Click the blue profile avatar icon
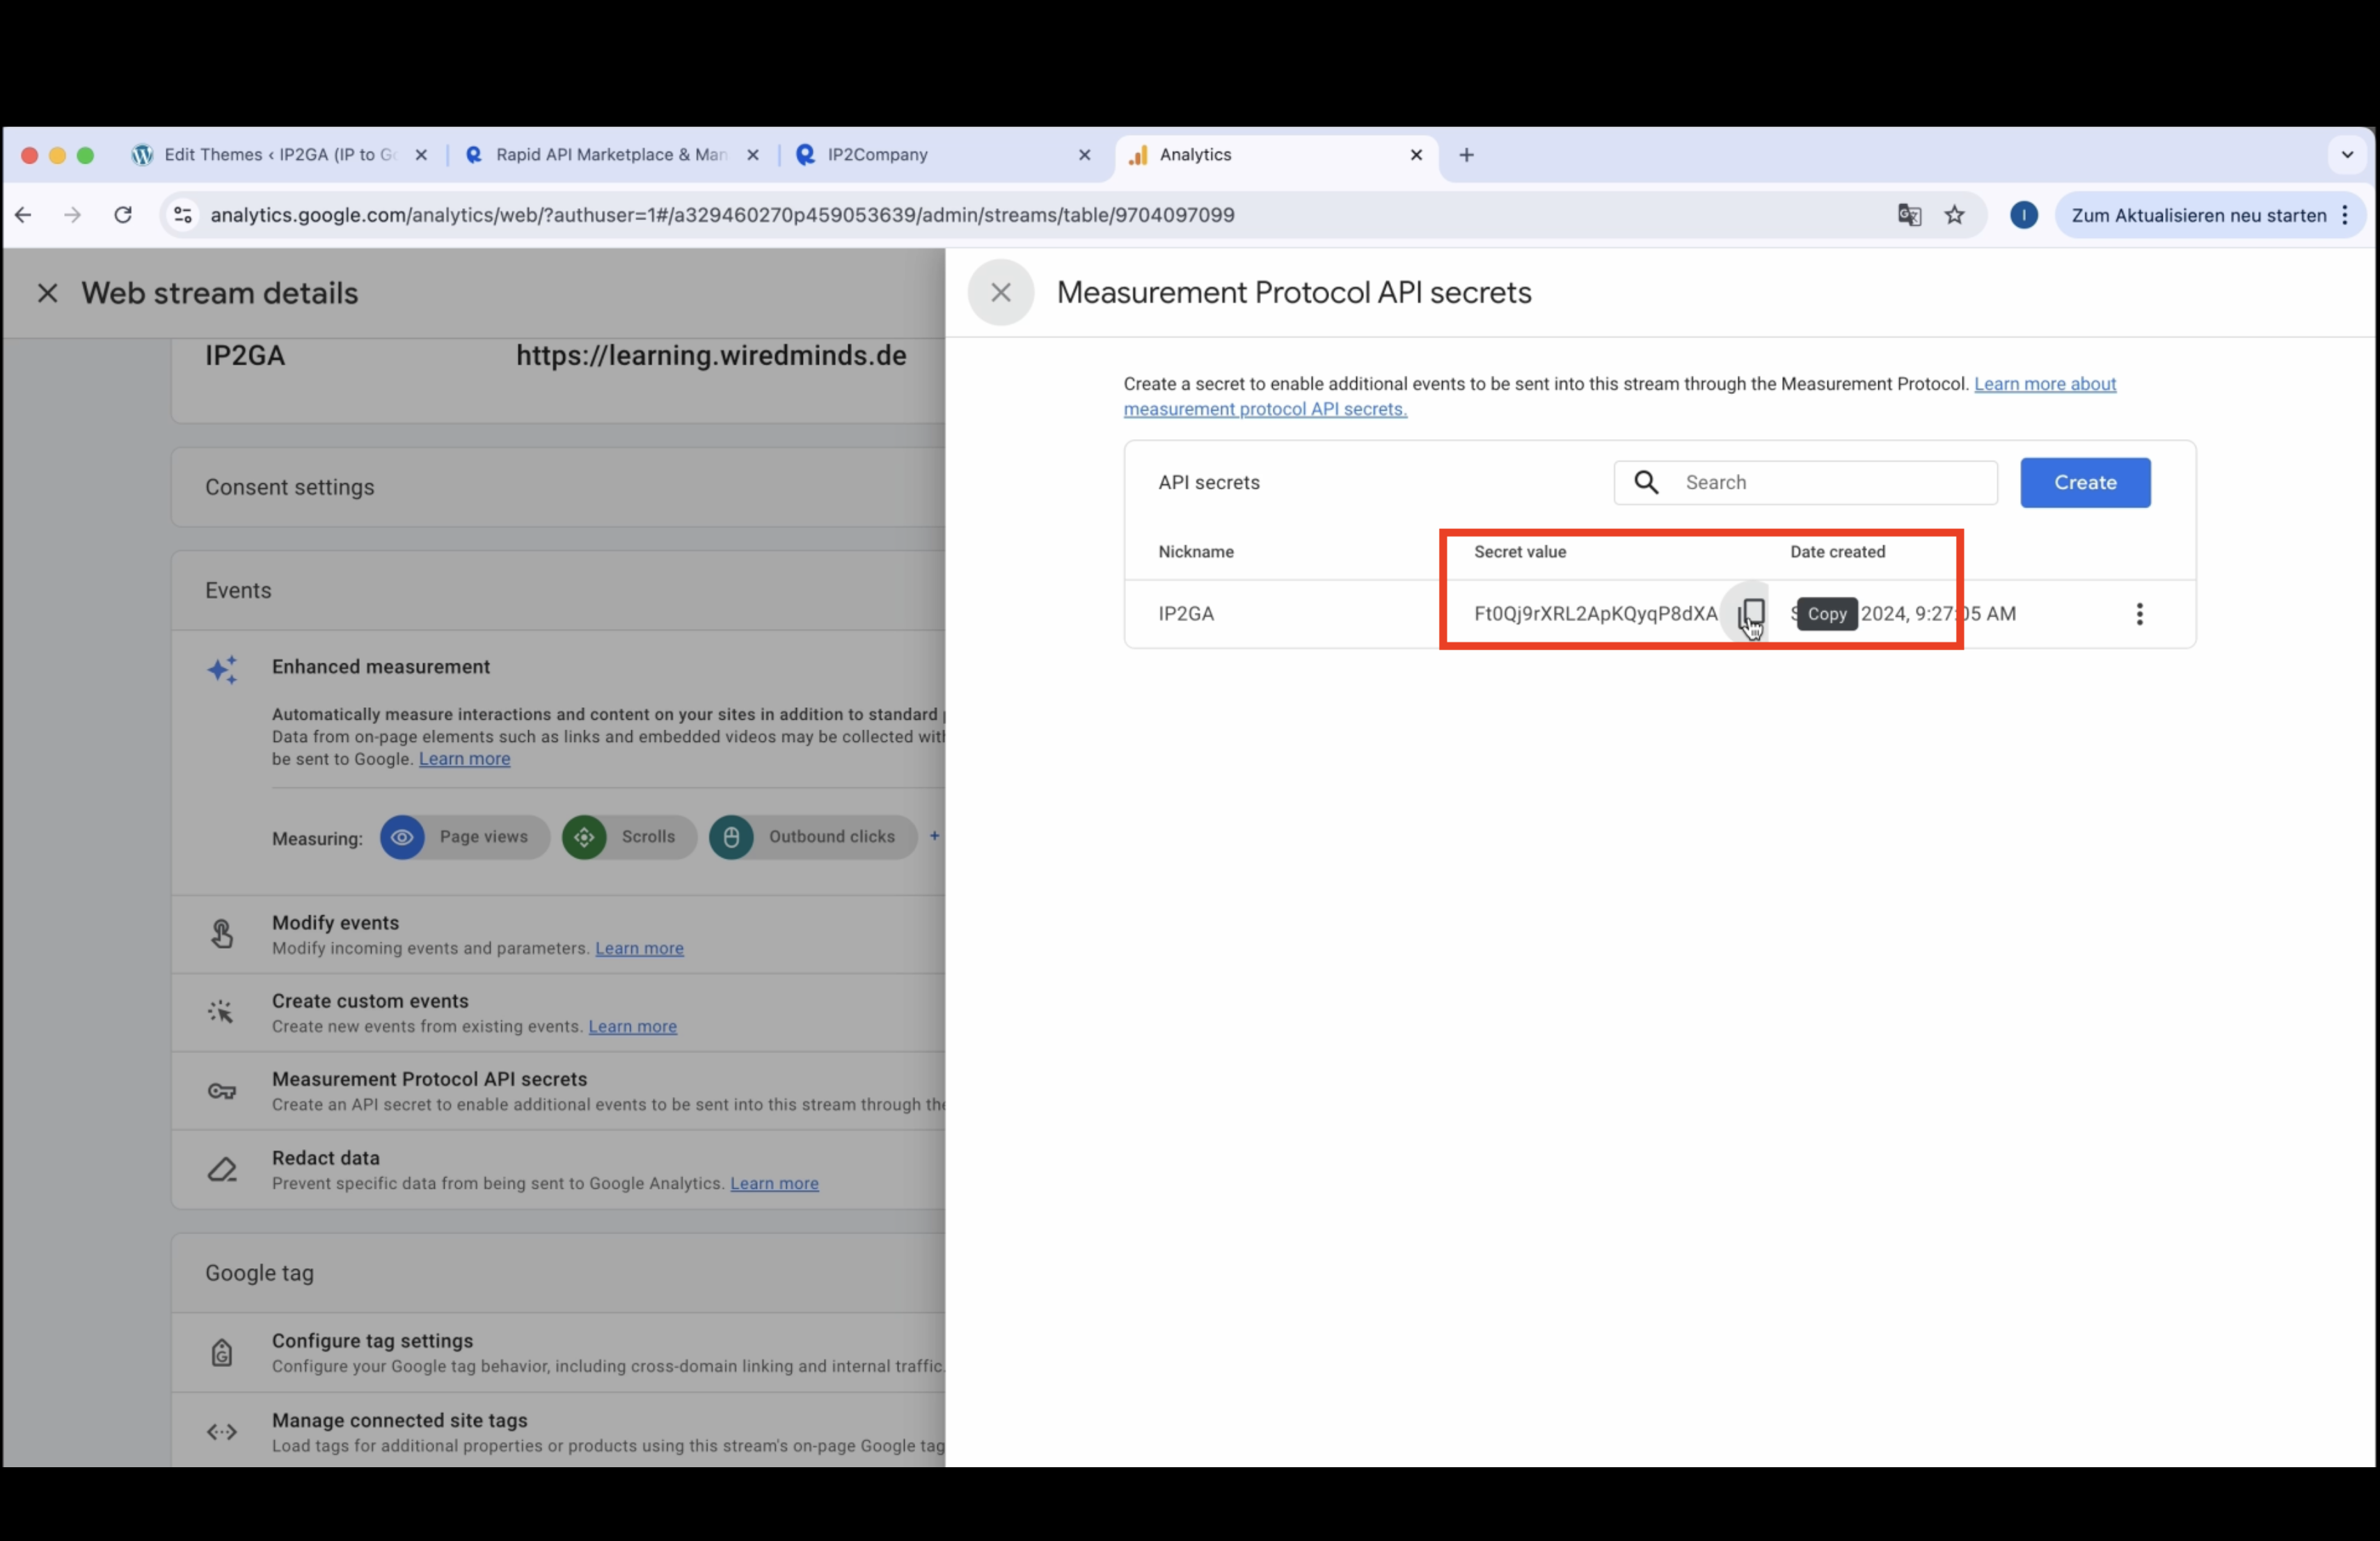 2024,215
